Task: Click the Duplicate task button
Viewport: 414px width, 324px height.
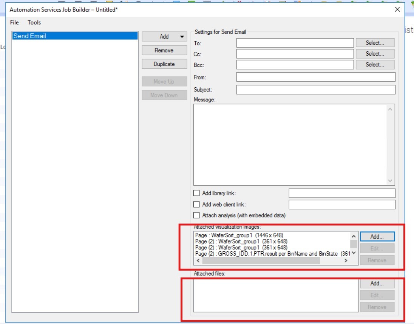Action: click(x=164, y=64)
